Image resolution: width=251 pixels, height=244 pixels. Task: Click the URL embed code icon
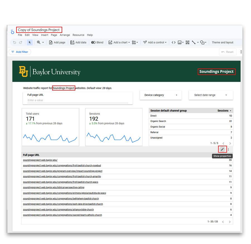coord(173,42)
